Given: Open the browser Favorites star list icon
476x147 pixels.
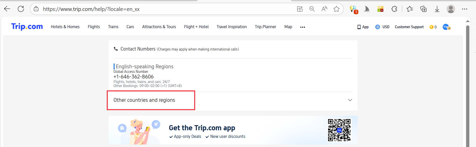Looking at the screenshot, I should (x=410, y=9).
